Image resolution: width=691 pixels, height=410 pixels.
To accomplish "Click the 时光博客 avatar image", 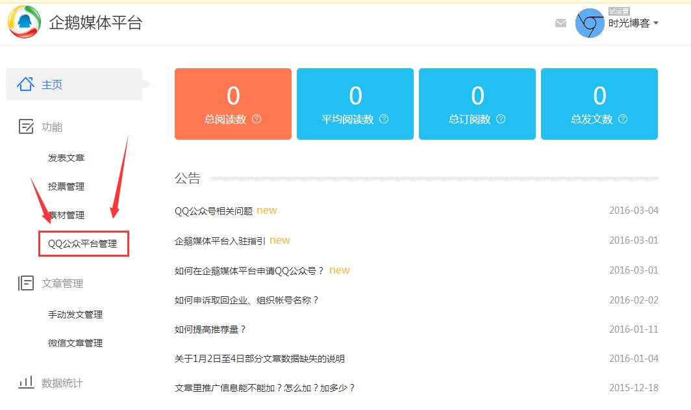I will pos(590,23).
